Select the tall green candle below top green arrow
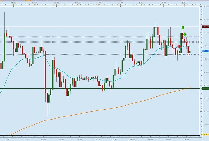209x141 pixels. pos(181,43)
